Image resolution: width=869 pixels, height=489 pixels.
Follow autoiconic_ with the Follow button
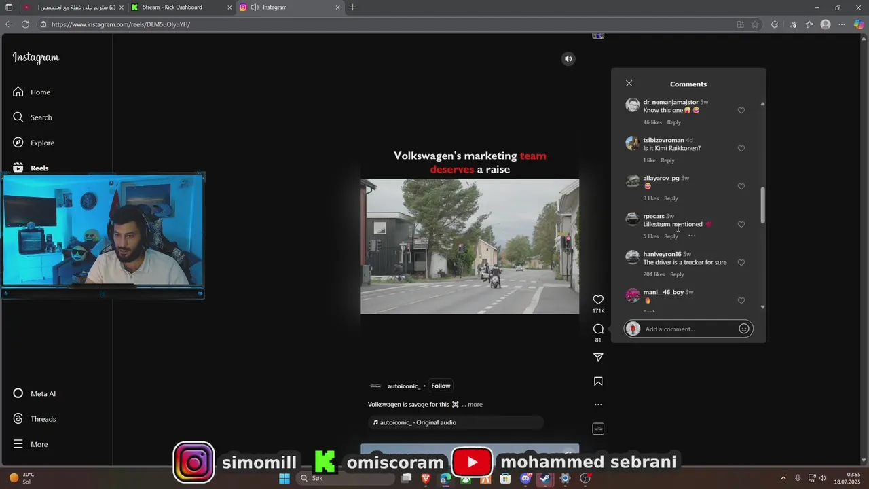tap(441, 386)
